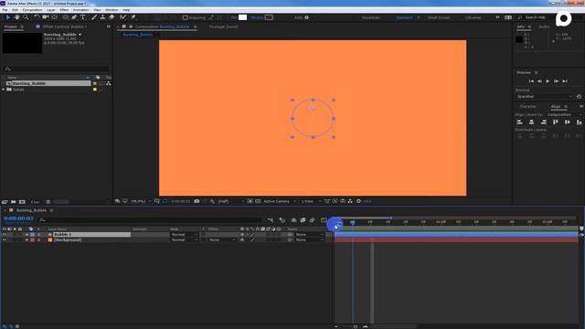Screen dimensions: 585x329
Task: Open the viewer magnification 45.9% dropdown
Action: tap(141, 201)
